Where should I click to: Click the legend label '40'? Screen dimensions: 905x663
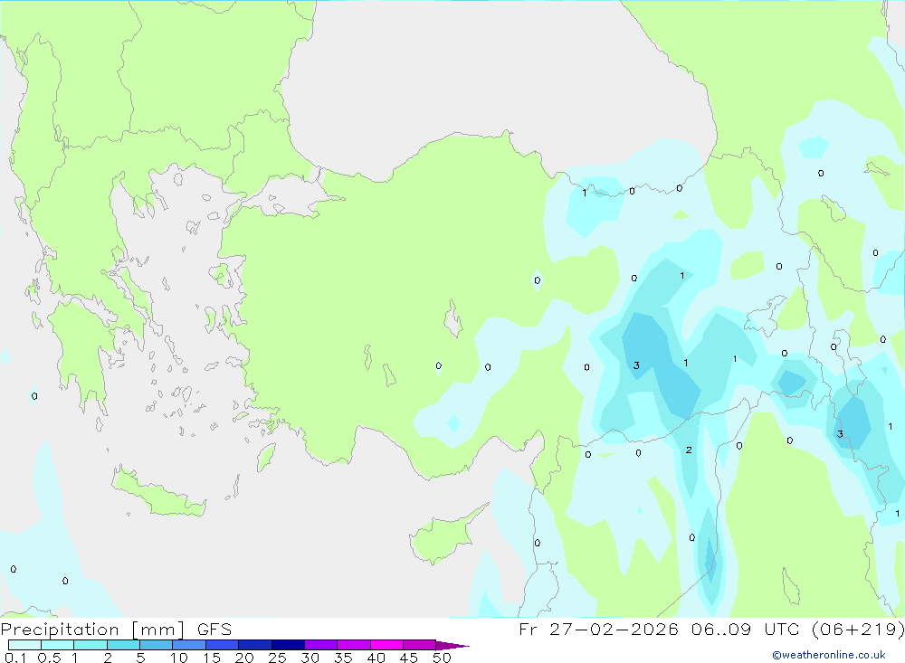(376, 658)
